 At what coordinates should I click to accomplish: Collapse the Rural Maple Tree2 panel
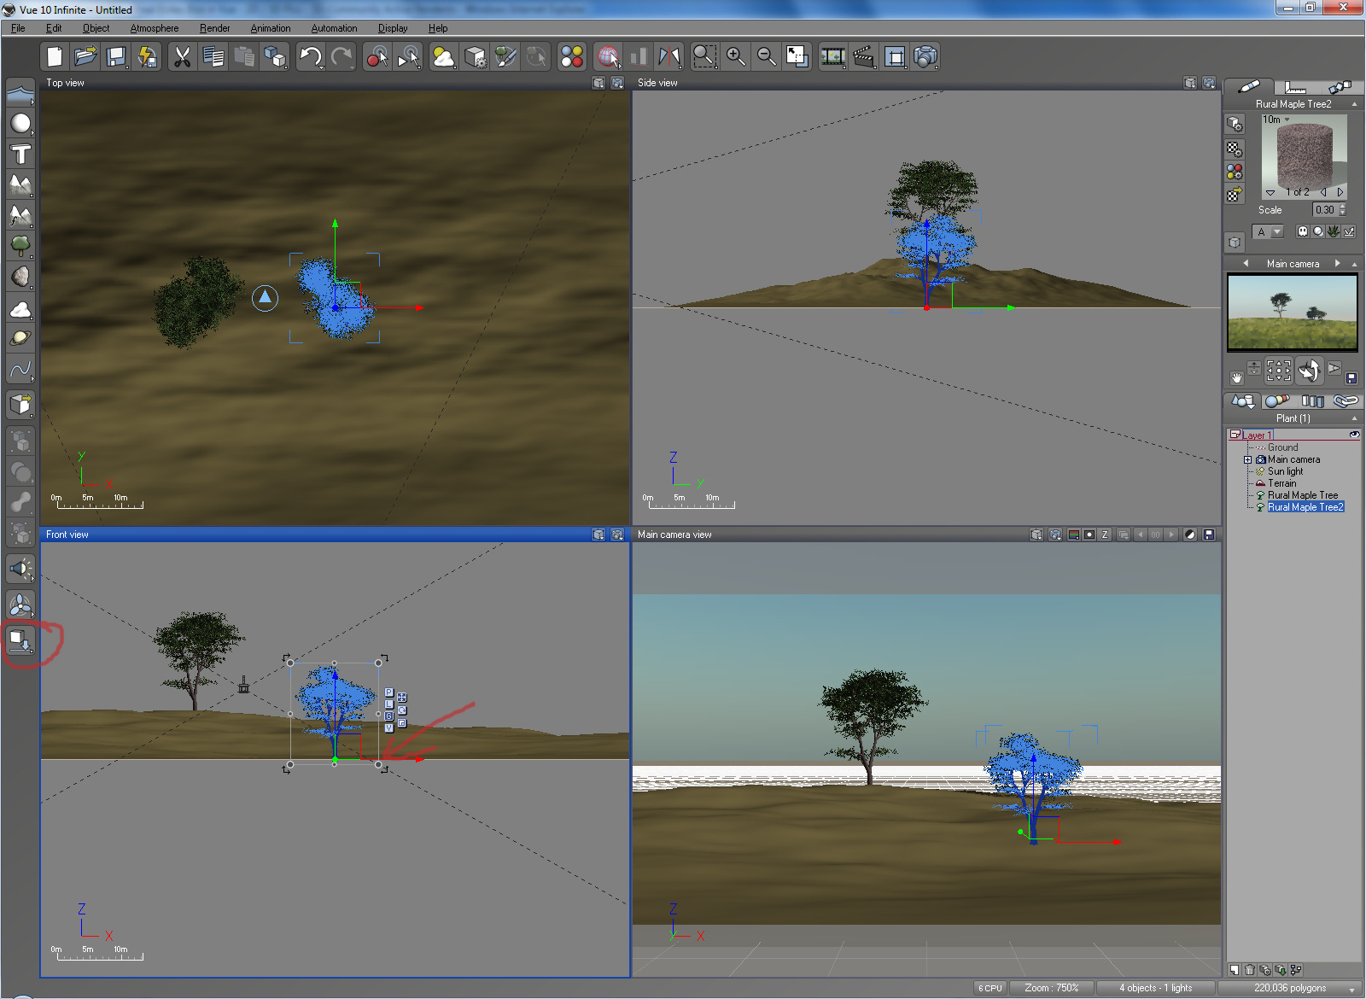1354,104
